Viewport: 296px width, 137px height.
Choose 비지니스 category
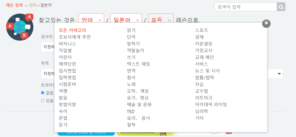click(x=67, y=44)
